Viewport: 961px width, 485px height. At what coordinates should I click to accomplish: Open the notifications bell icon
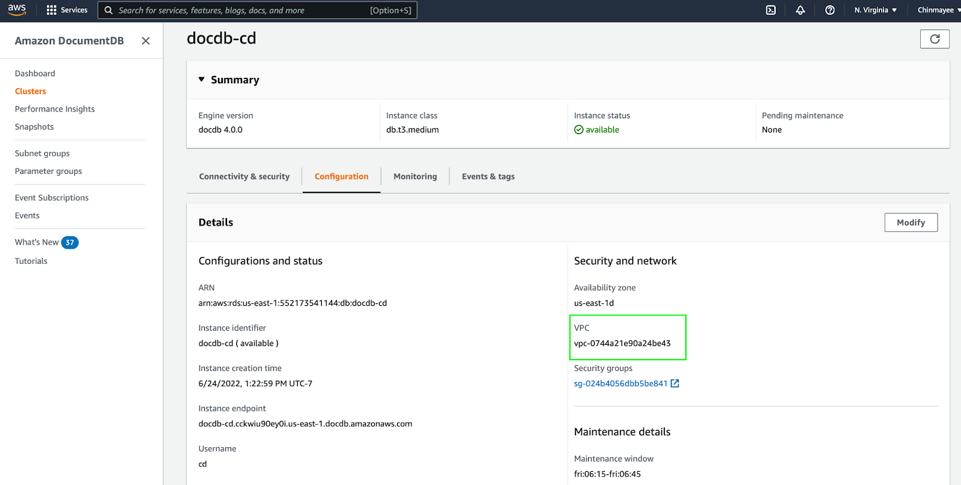[x=800, y=10]
